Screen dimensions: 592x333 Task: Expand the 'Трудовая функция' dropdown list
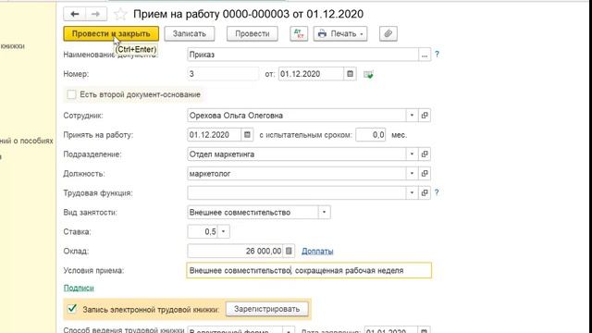412,193
